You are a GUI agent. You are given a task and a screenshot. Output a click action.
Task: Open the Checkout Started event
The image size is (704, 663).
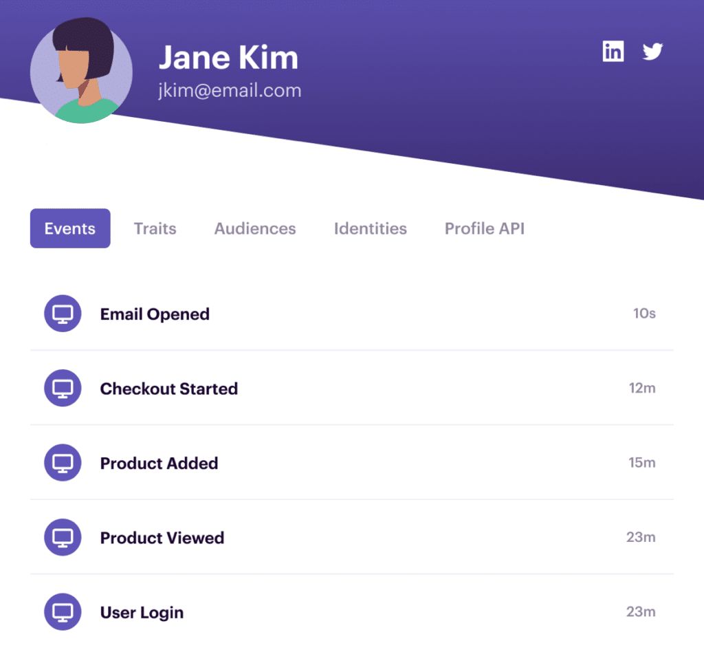pyautogui.click(x=352, y=388)
